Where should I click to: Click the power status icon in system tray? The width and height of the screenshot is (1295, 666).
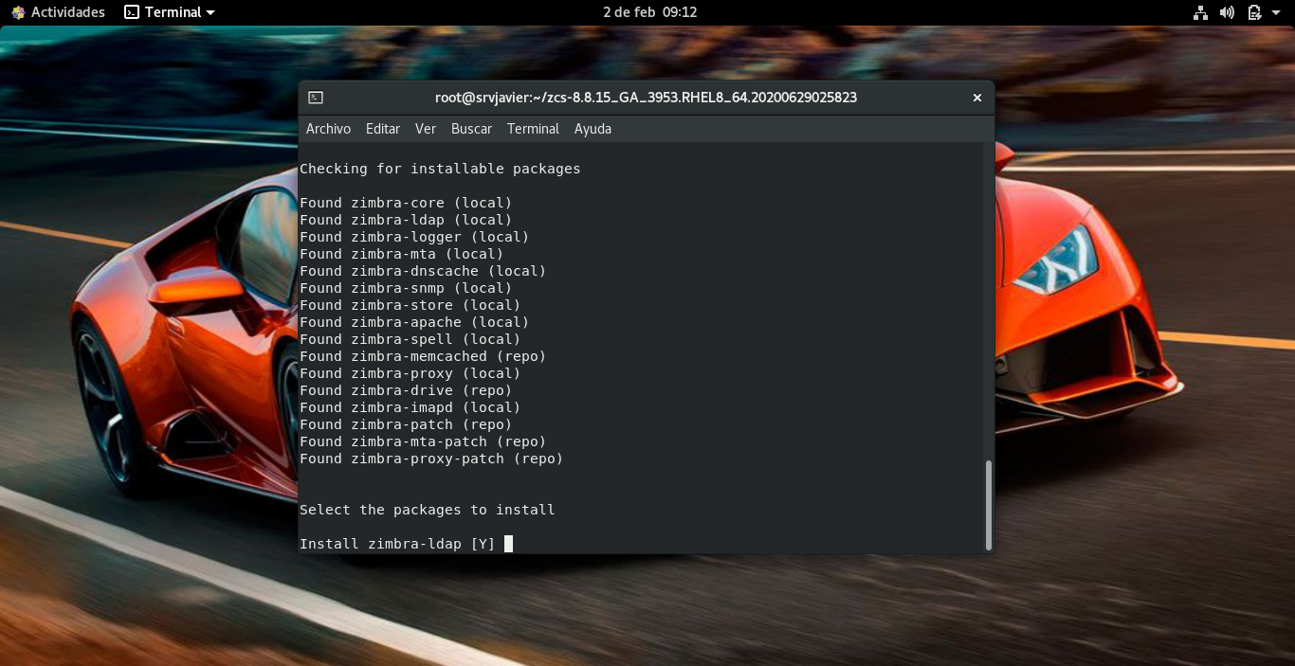tap(1254, 12)
